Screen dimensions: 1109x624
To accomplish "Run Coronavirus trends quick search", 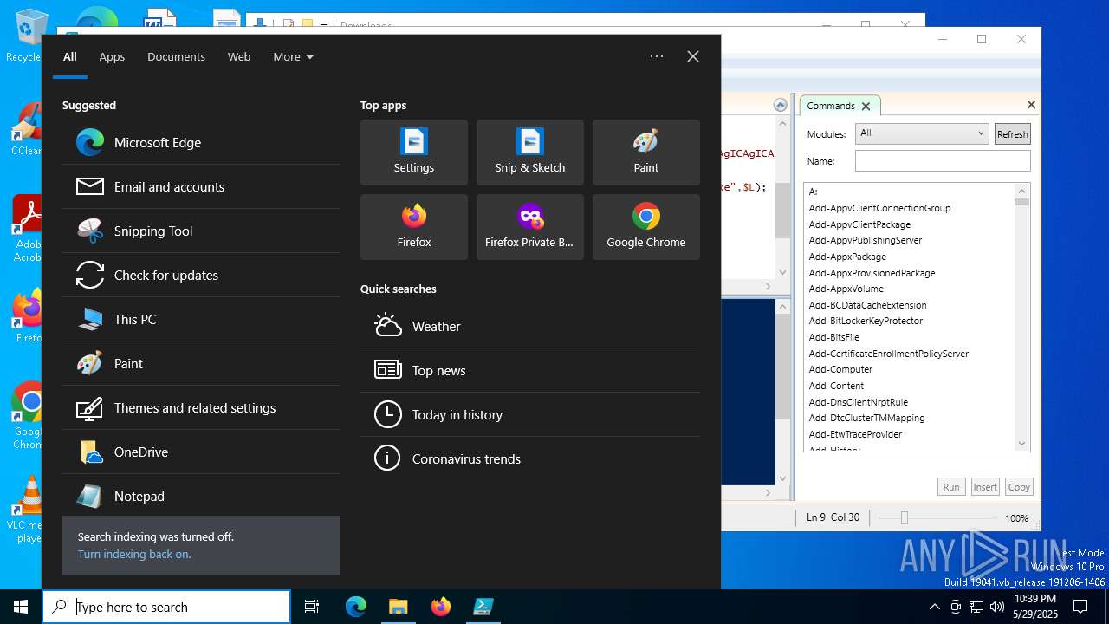I will 530,458.
